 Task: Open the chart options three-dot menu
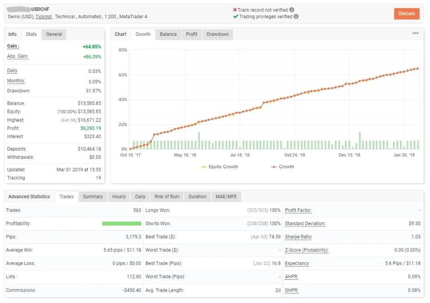[415, 34]
